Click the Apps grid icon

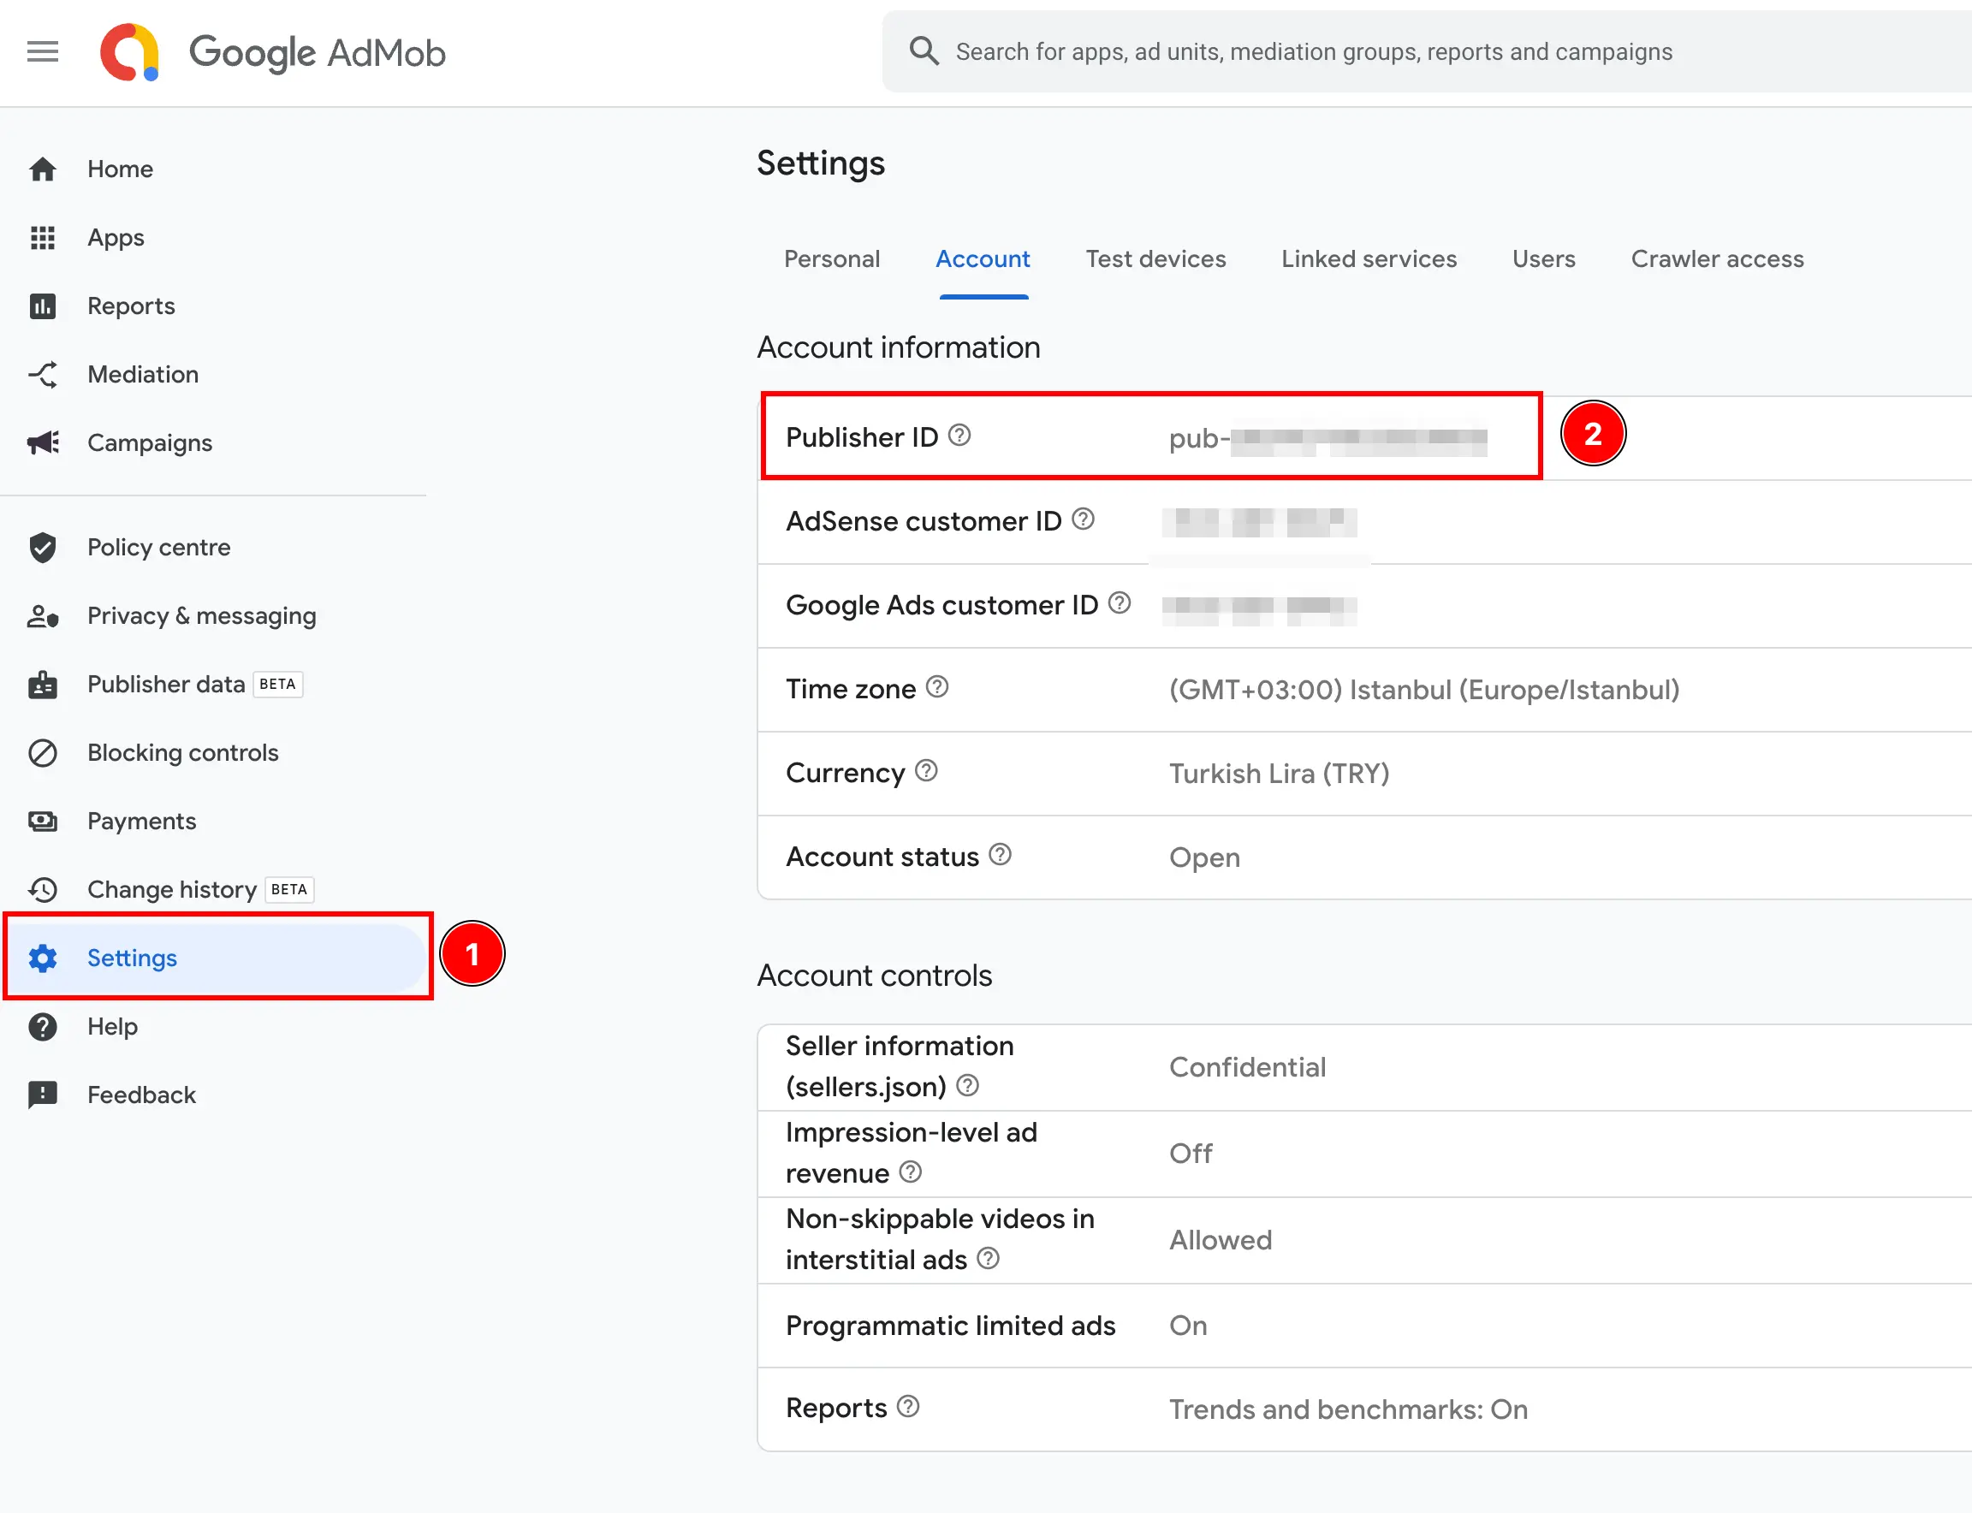(x=42, y=237)
